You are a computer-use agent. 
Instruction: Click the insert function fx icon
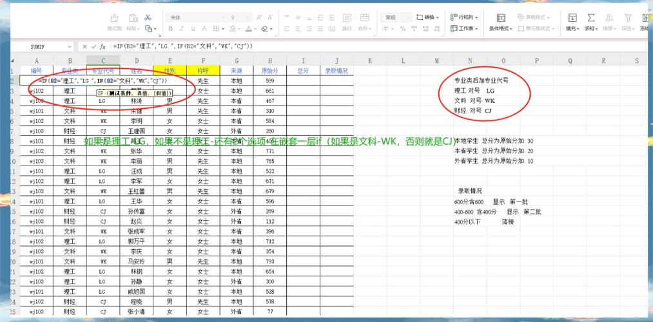pos(103,46)
